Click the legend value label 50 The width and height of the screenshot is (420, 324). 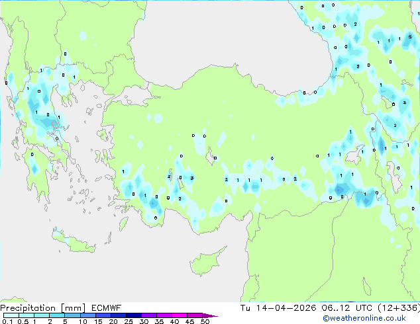coord(205,321)
